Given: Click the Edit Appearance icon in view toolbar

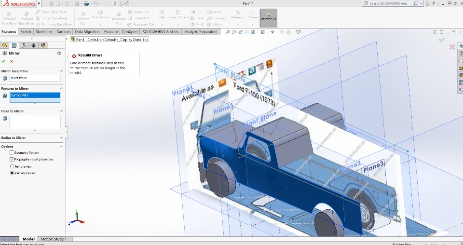Looking at the screenshot, I should click(282, 32).
